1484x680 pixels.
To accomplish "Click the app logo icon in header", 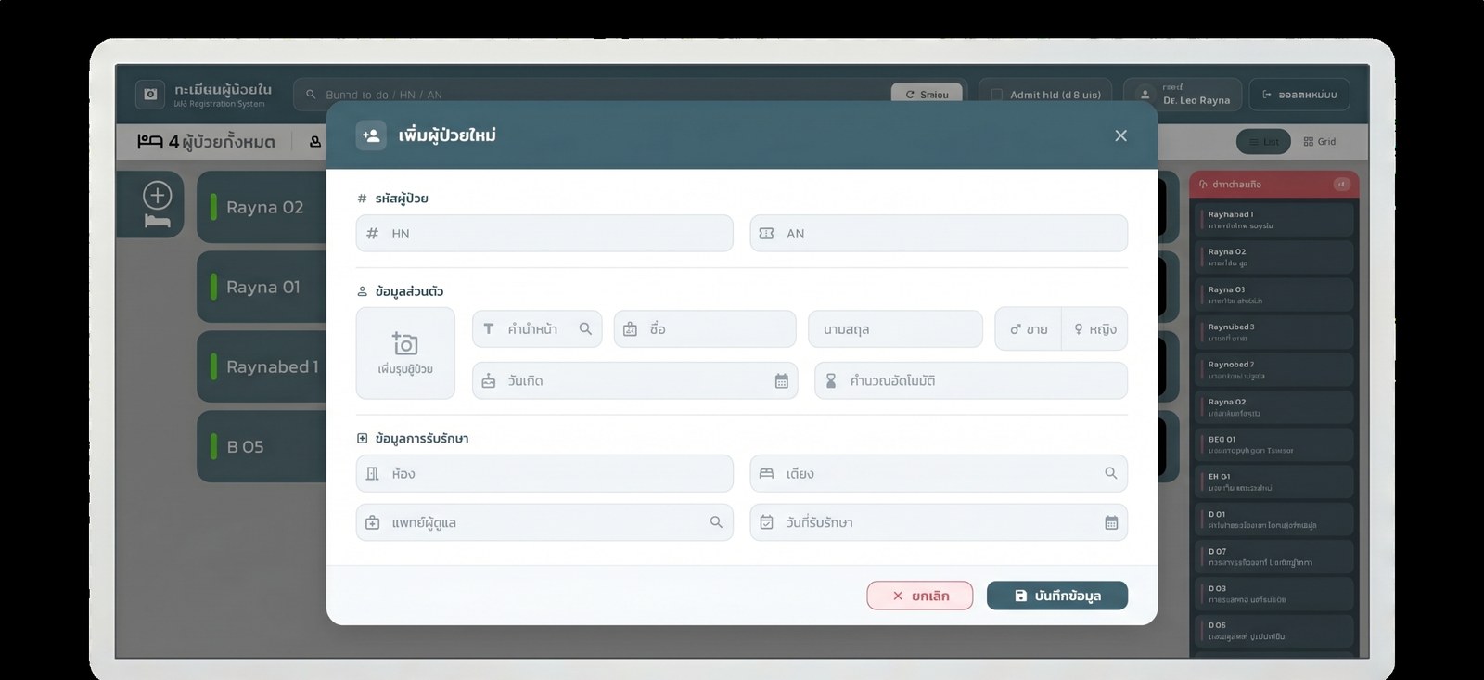I will (x=150, y=94).
